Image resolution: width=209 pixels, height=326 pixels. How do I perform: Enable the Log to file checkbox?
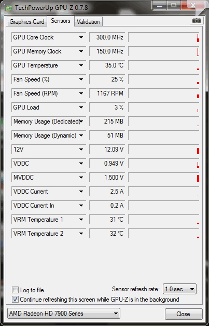tap(16, 290)
